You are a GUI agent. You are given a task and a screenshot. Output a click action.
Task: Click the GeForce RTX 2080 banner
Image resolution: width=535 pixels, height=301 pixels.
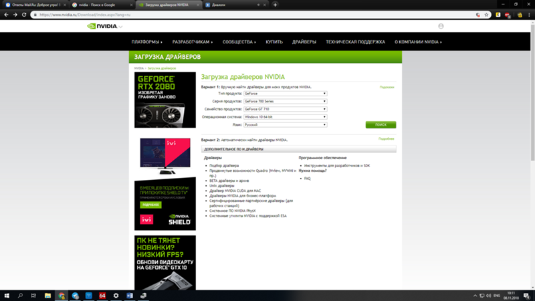165,100
